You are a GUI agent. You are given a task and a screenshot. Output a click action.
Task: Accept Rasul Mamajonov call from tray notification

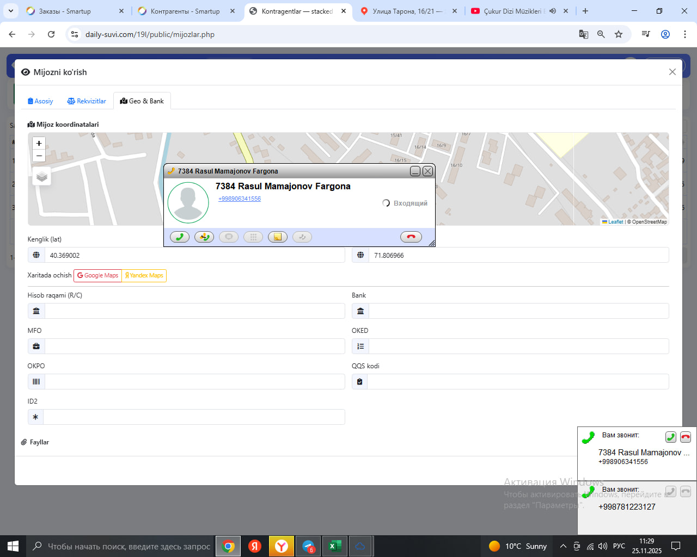click(671, 437)
